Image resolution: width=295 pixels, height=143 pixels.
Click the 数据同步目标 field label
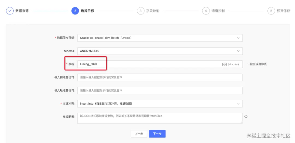66,38
